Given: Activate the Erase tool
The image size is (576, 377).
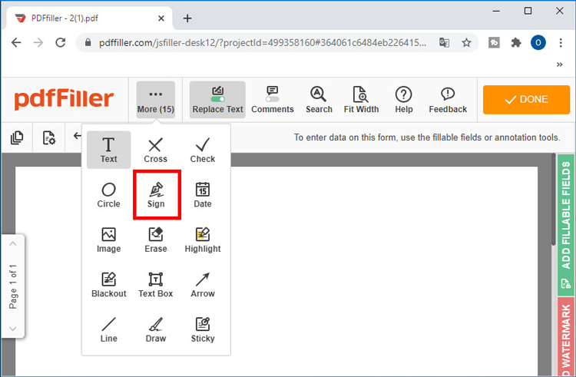Looking at the screenshot, I should coord(155,240).
